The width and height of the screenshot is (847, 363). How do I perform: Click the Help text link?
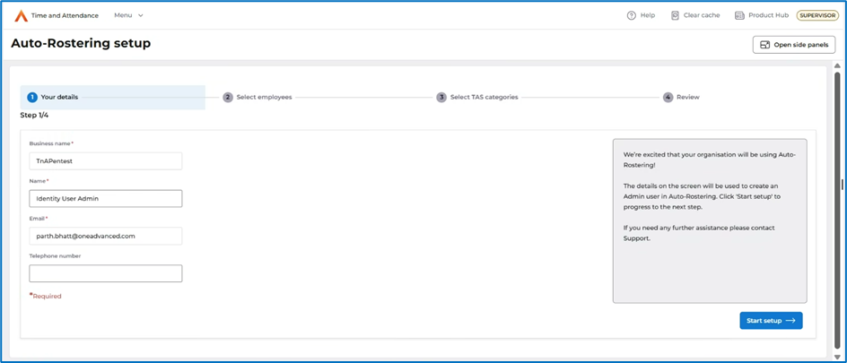pyautogui.click(x=648, y=15)
